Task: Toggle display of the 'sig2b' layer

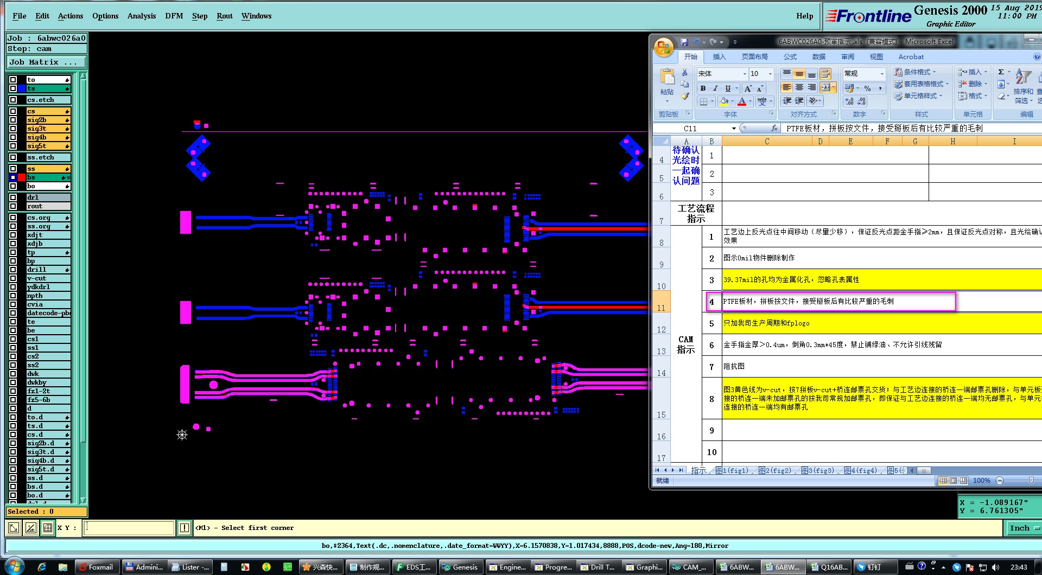Action: (13, 120)
